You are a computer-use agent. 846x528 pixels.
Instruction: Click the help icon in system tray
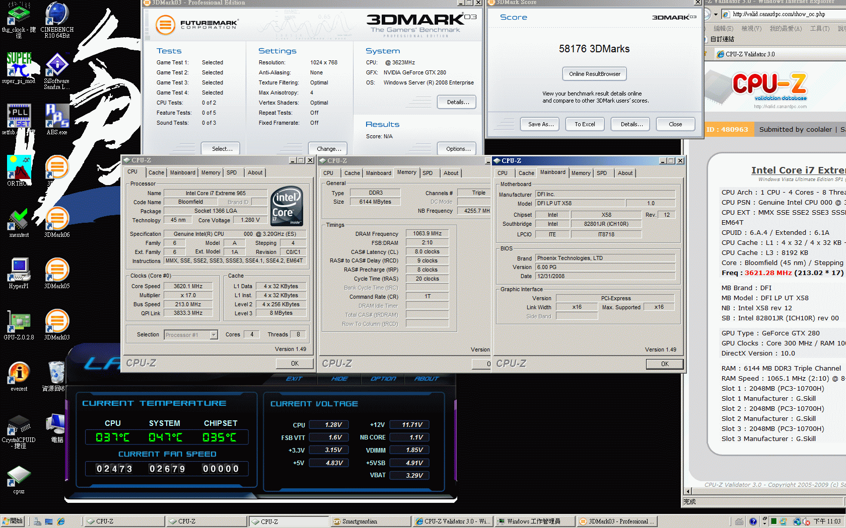[753, 521]
